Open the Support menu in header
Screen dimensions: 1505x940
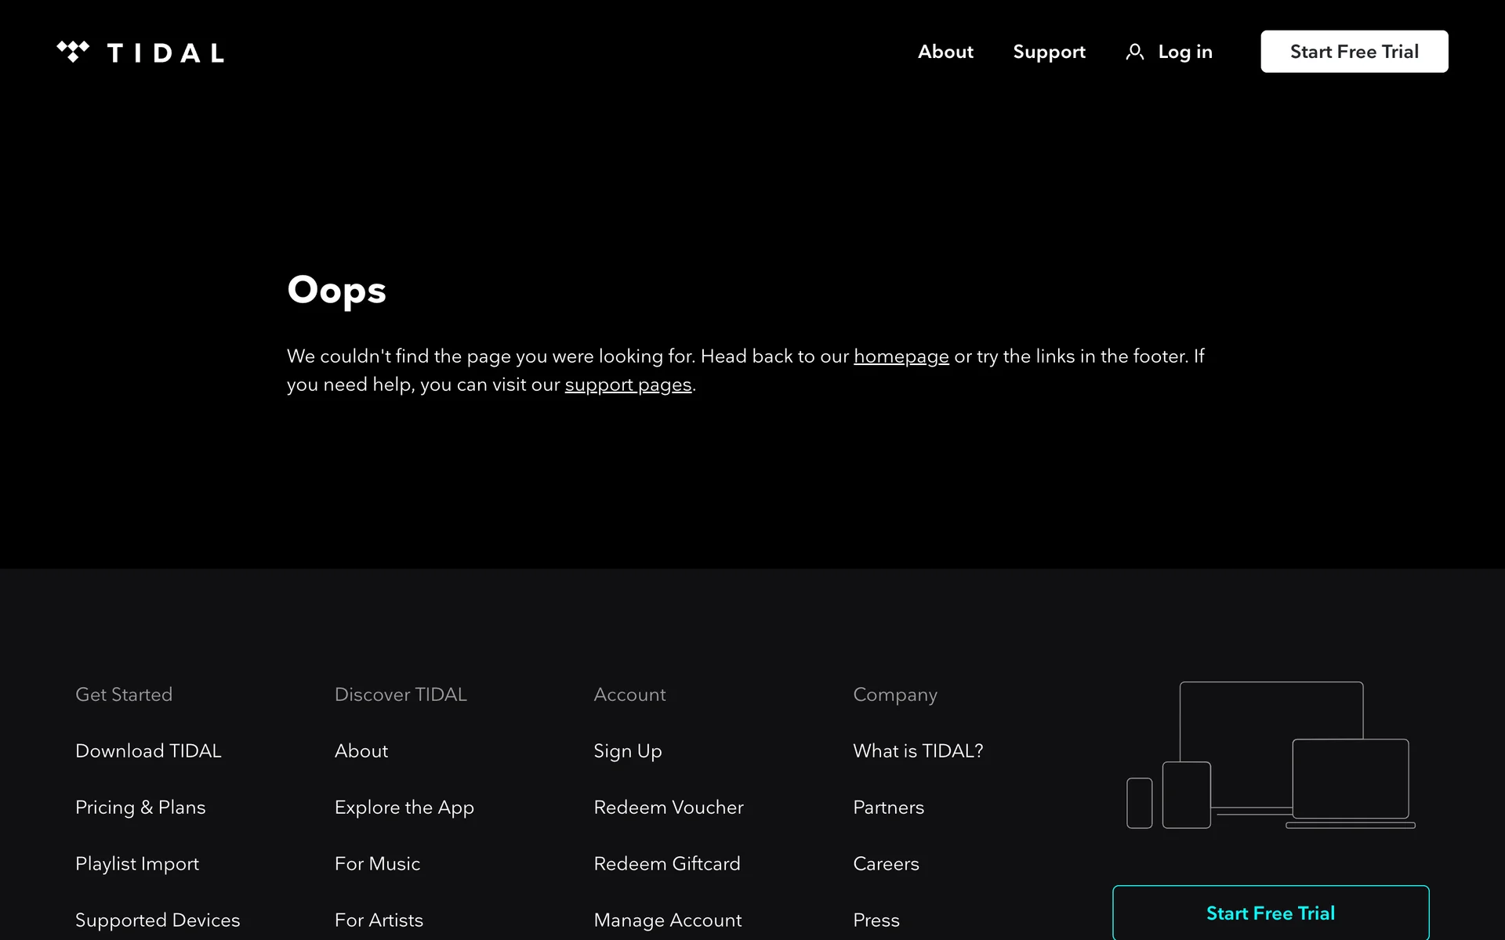(x=1049, y=52)
